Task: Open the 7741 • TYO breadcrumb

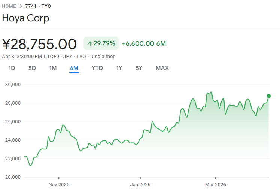Action: click(x=38, y=6)
